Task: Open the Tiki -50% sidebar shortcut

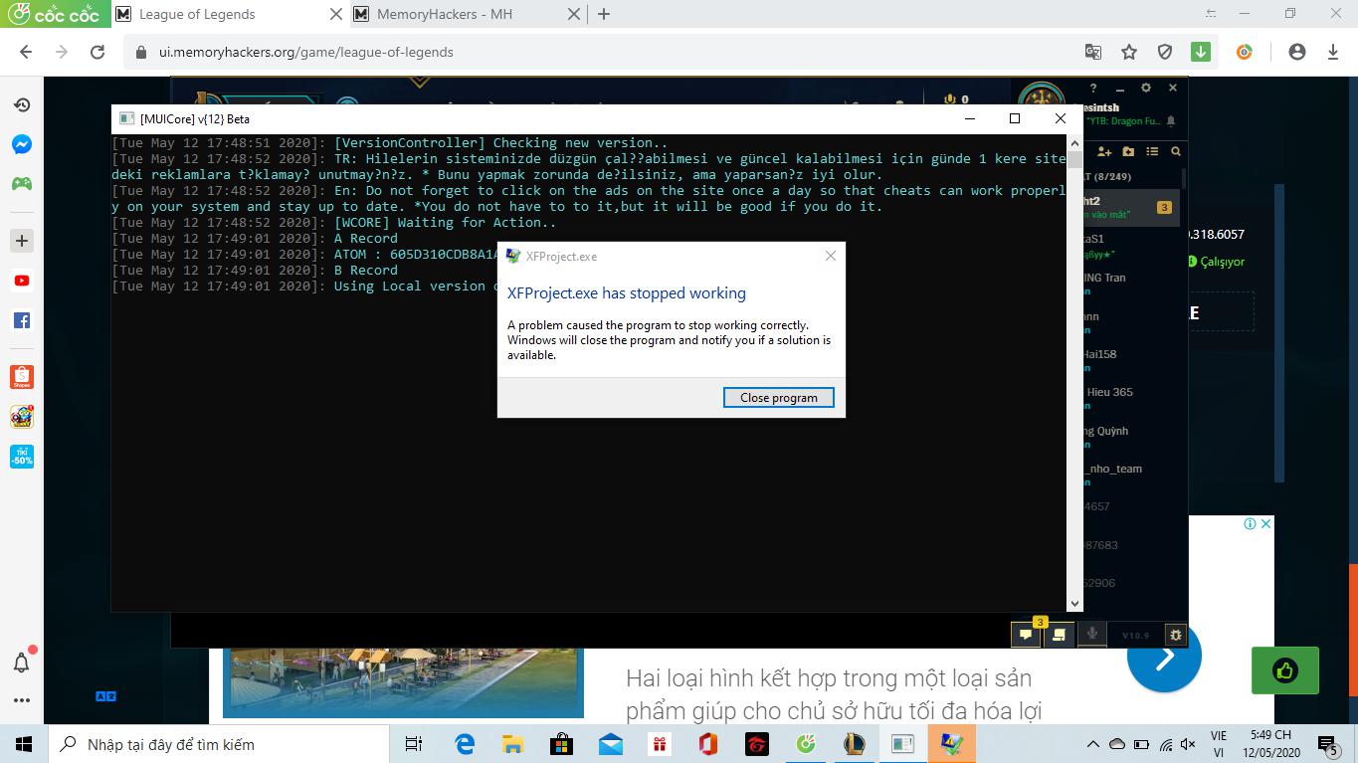Action: [x=22, y=457]
